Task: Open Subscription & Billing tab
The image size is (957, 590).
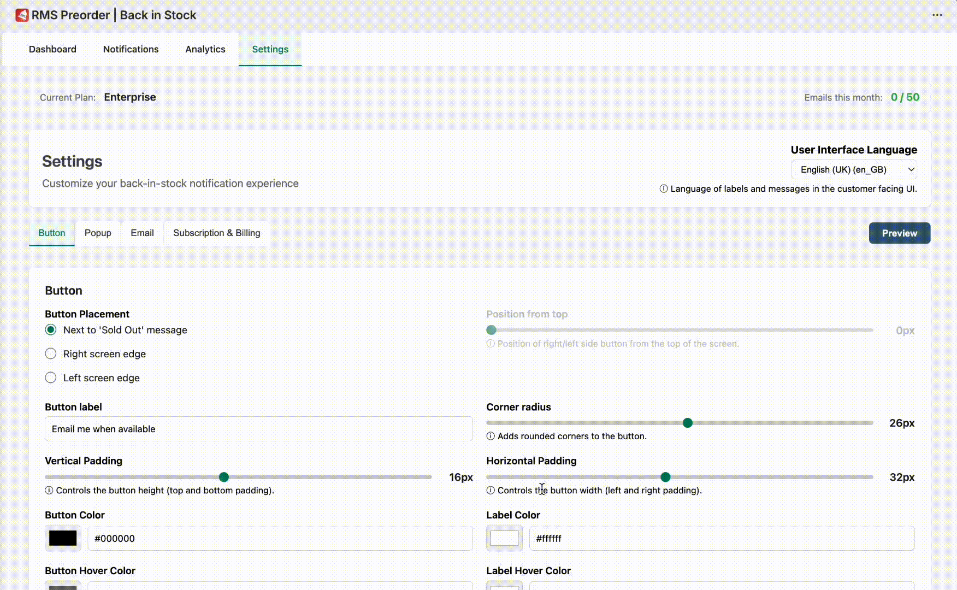Action: point(216,233)
